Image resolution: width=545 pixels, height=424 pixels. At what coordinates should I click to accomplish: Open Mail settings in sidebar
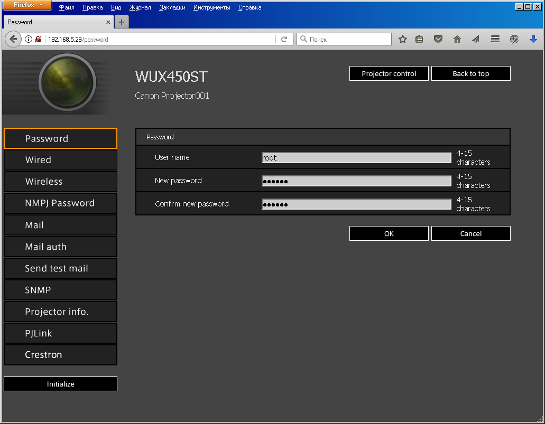tap(60, 225)
